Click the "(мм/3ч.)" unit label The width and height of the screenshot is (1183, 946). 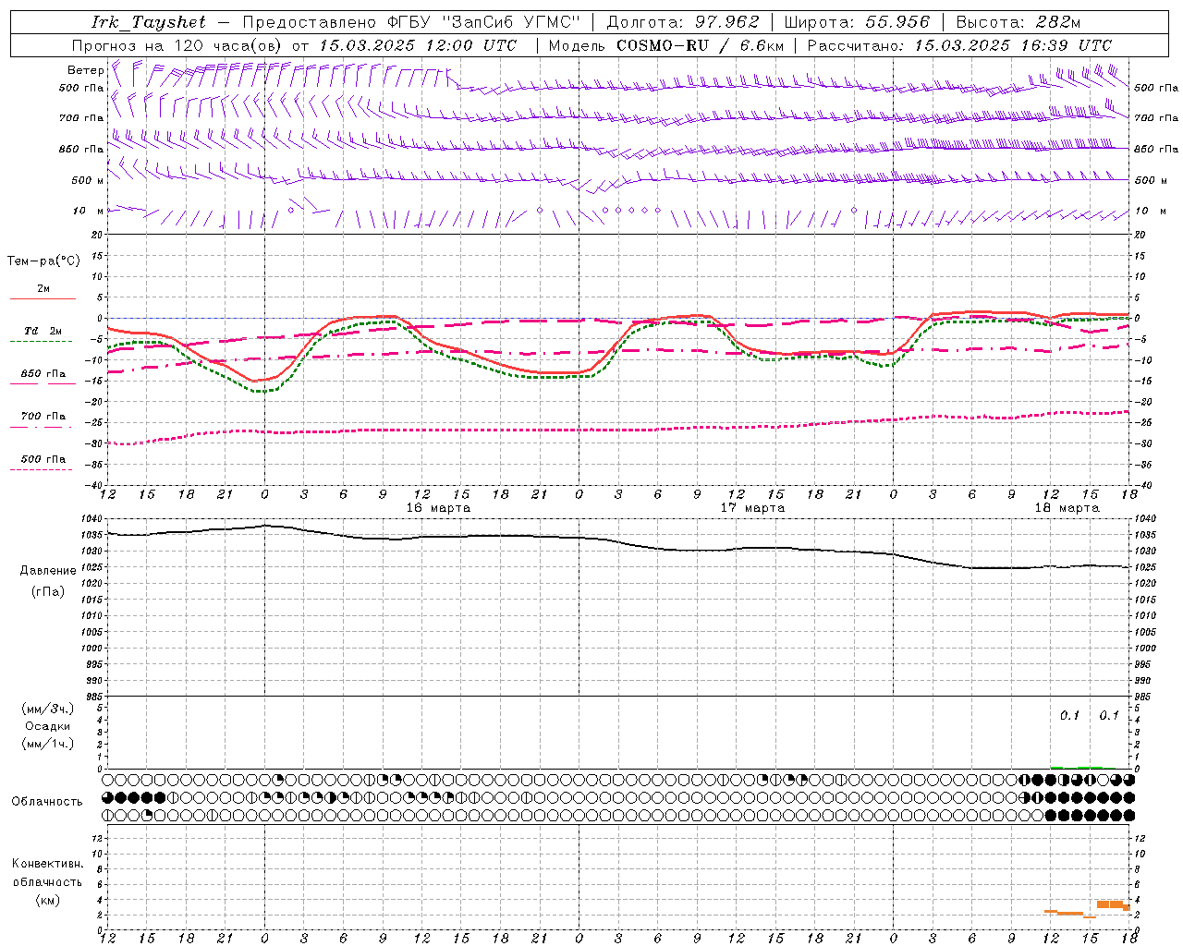[47, 709]
